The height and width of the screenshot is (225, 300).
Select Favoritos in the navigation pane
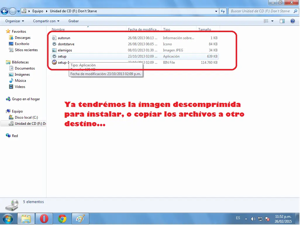click(19, 32)
